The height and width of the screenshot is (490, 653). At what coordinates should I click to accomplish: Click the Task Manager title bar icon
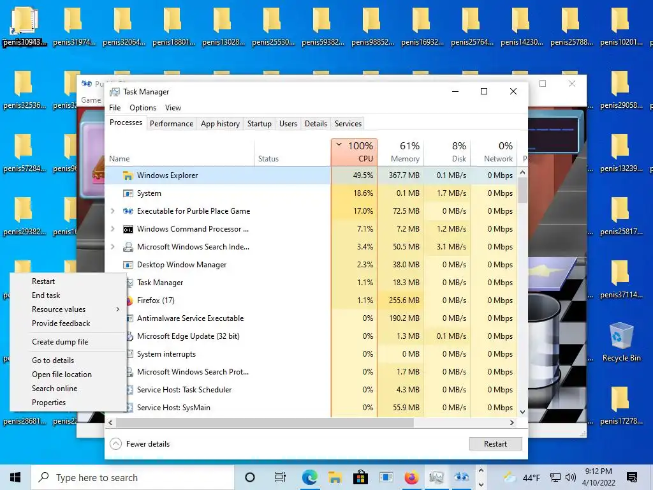click(115, 92)
